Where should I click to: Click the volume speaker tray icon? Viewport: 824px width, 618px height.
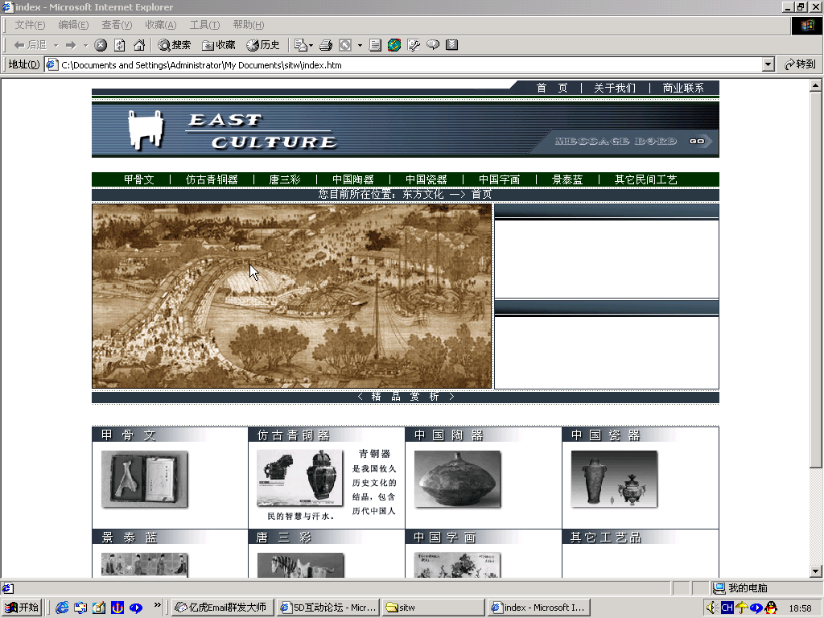click(x=711, y=608)
